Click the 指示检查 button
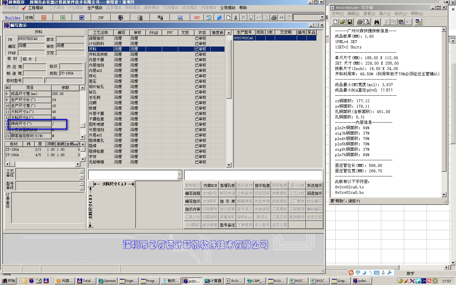 [262, 185]
